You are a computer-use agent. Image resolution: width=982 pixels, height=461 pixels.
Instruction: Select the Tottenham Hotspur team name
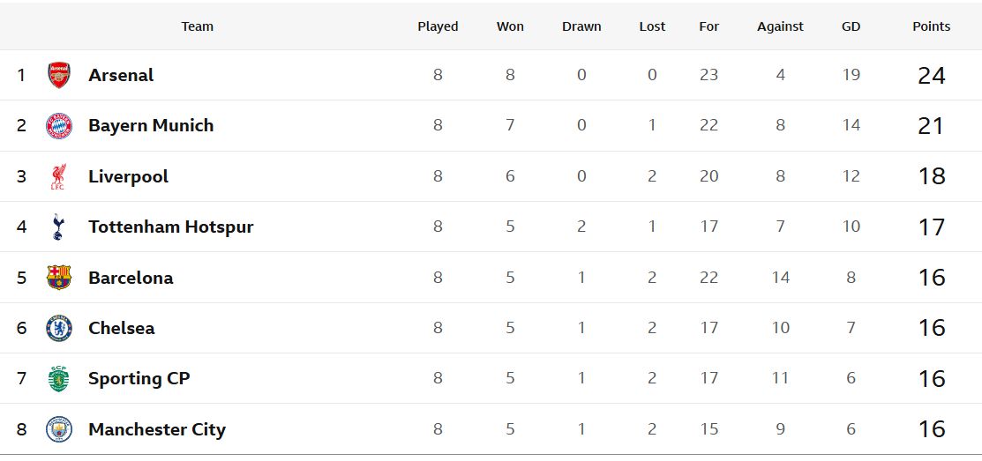(171, 227)
